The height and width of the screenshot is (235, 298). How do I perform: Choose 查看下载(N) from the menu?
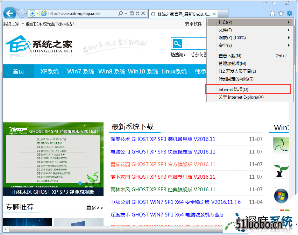[x=250, y=56]
